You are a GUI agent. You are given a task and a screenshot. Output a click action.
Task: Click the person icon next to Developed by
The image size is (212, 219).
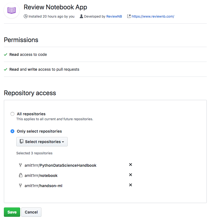tap(81, 17)
